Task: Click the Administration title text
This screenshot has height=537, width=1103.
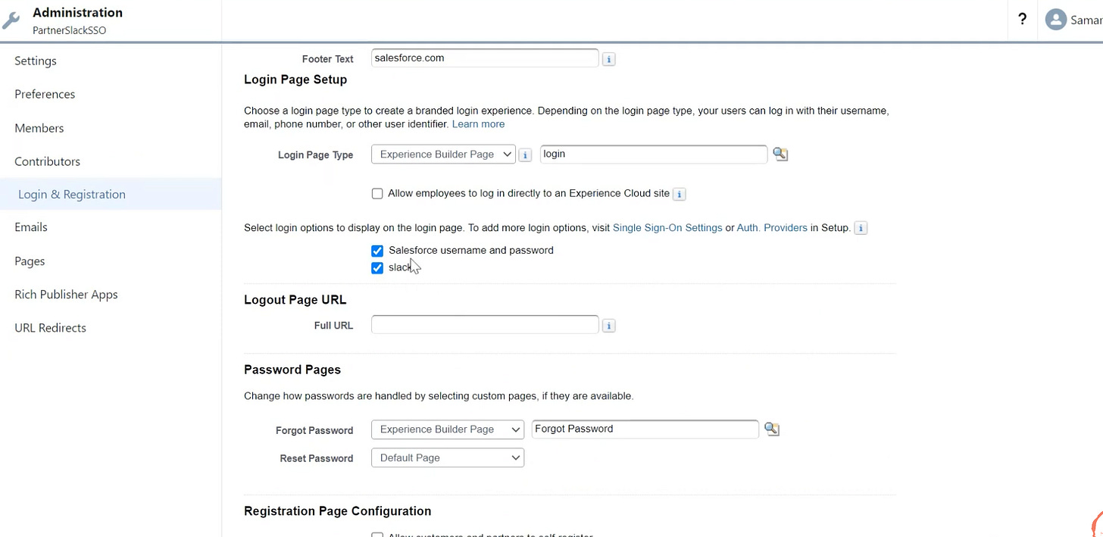Action: click(x=77, y=13)
